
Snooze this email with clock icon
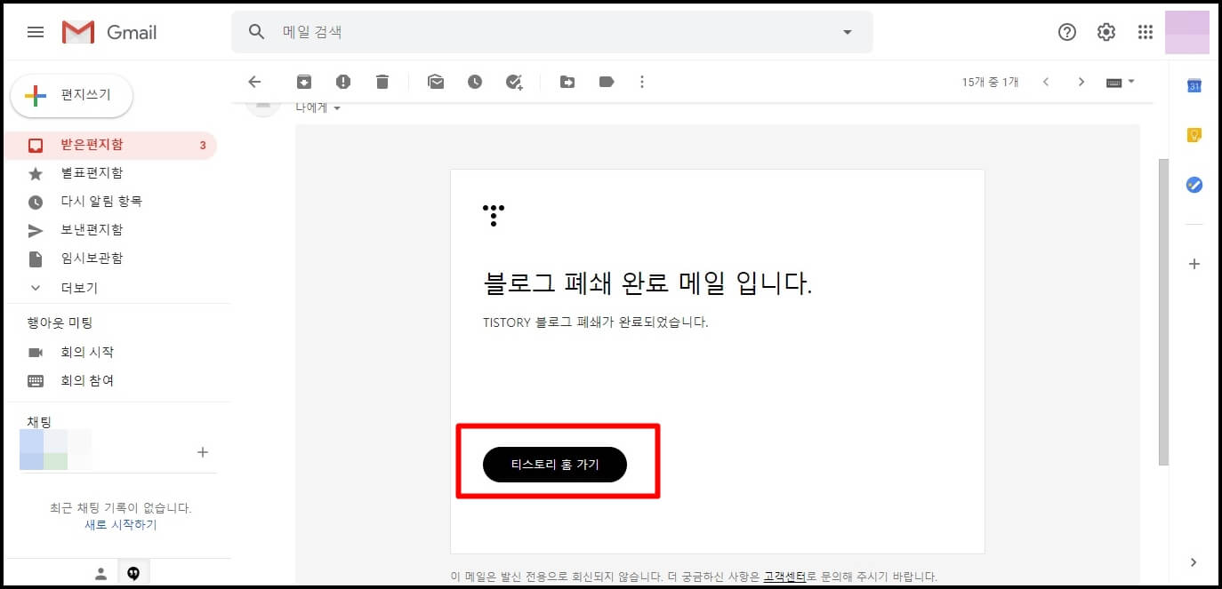[x=475, y=82]
